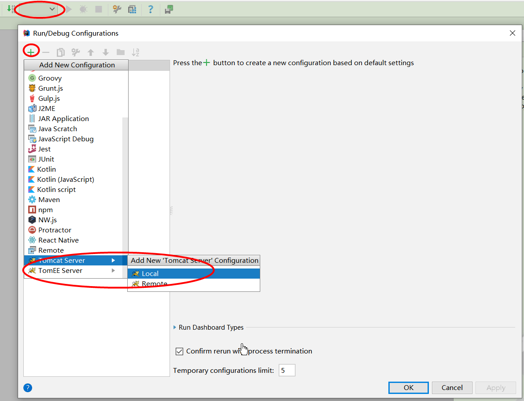The width and height of the screenshot is (524, 401).
Task: Click the Create New Folder icon
Action: coord(121,52)
